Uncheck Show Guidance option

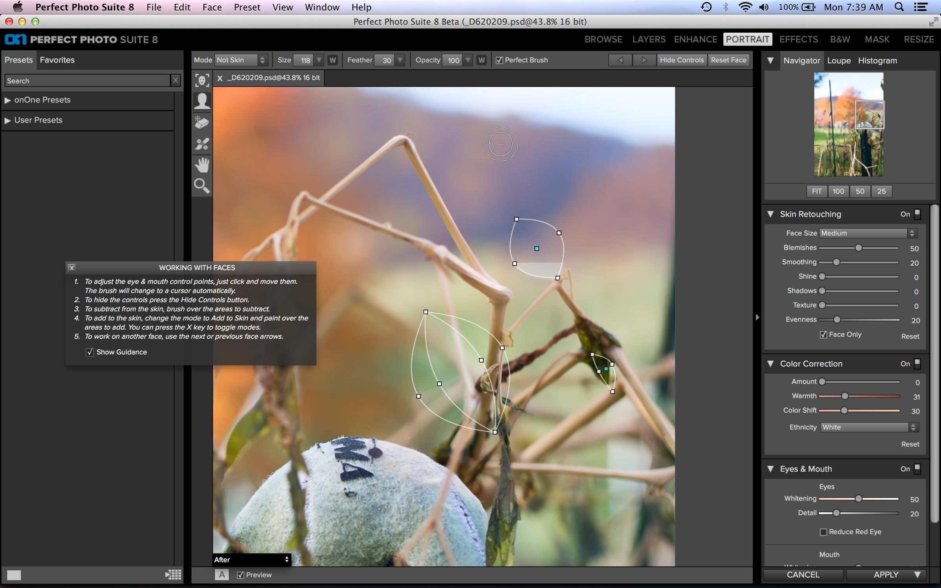(x=90, y=352)
